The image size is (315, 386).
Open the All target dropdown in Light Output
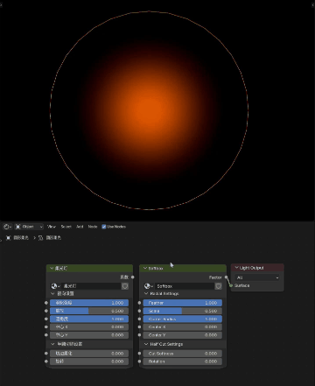coord(257,277)
